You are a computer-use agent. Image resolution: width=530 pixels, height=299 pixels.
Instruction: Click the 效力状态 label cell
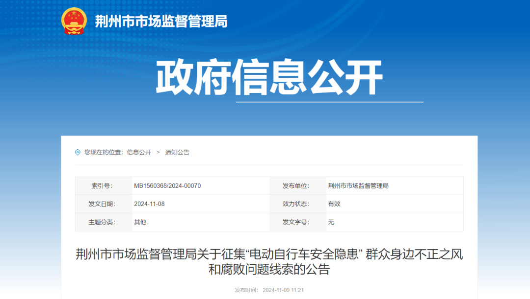pyautogui.click(x=295, y=204)
